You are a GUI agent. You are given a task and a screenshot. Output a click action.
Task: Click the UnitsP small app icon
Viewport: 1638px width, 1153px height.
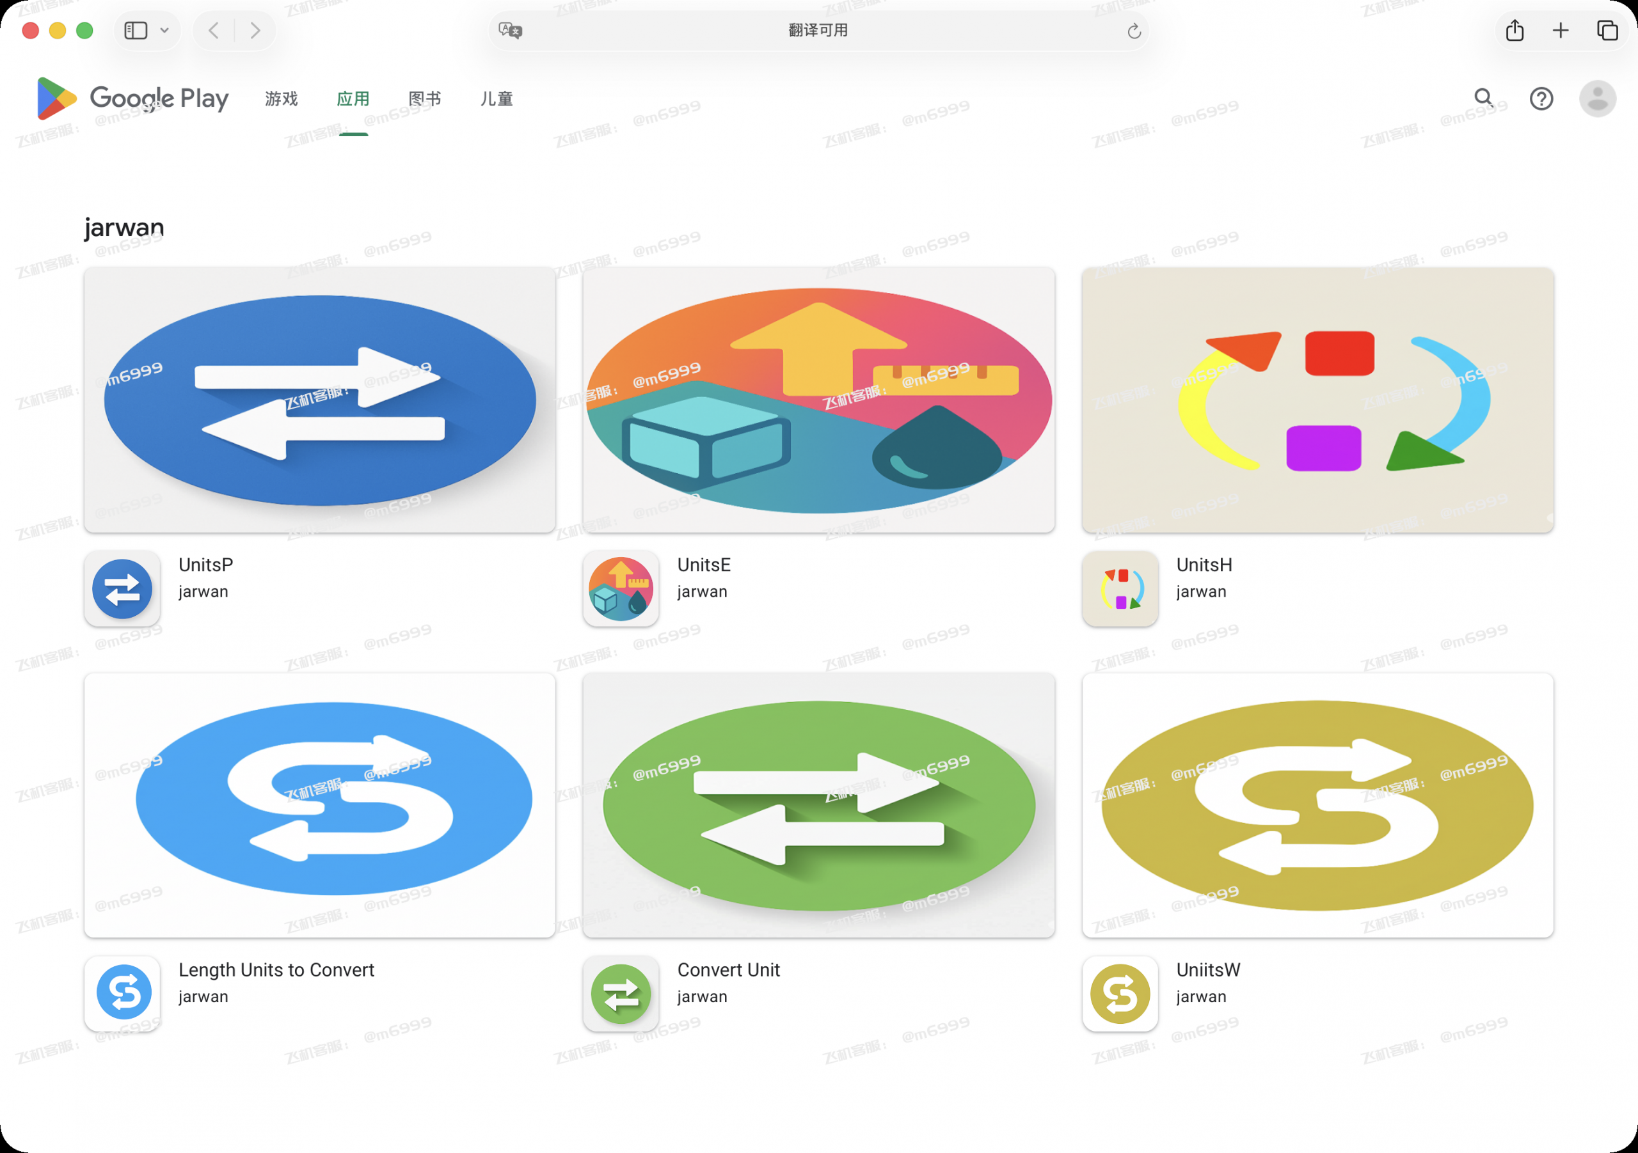tap(122, 588)
